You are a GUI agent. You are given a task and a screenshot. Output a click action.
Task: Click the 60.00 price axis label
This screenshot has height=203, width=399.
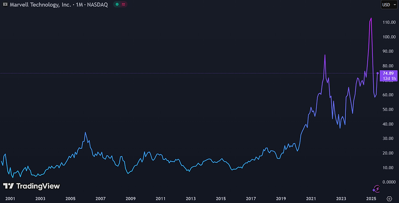pyautogui.click(x=388, y=95)
